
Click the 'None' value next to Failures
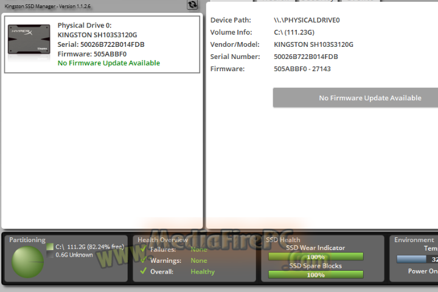tap(199, 249)
